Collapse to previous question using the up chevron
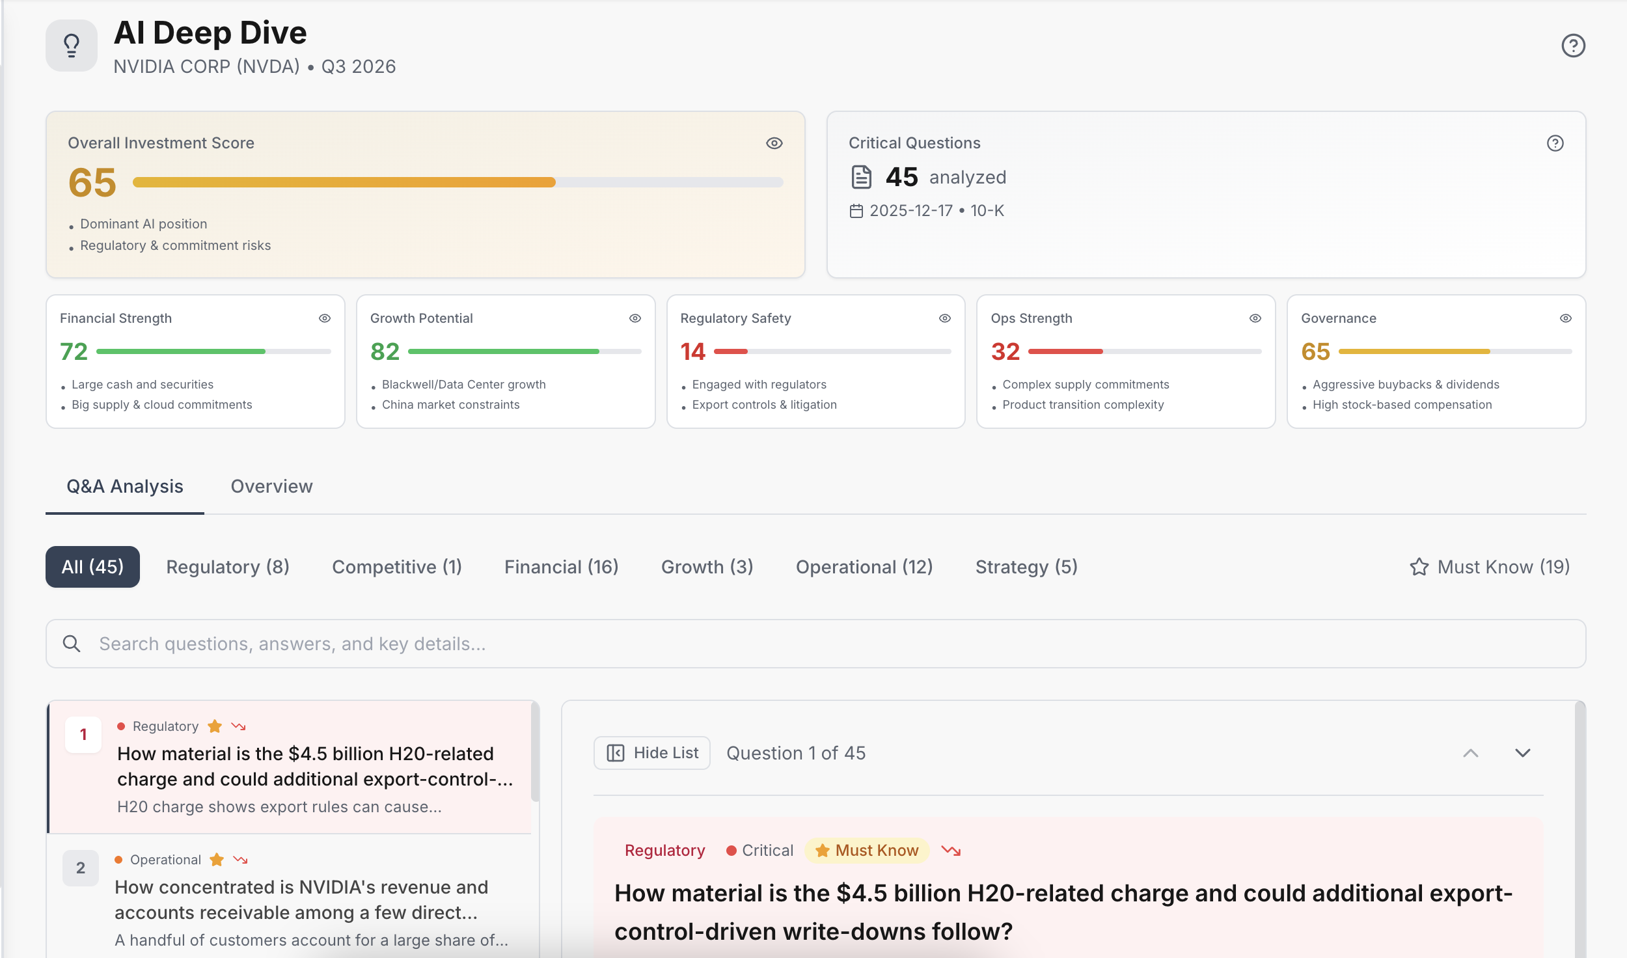The width and height of the screenshot is (1627, 958). click(x=1470, y=753)
